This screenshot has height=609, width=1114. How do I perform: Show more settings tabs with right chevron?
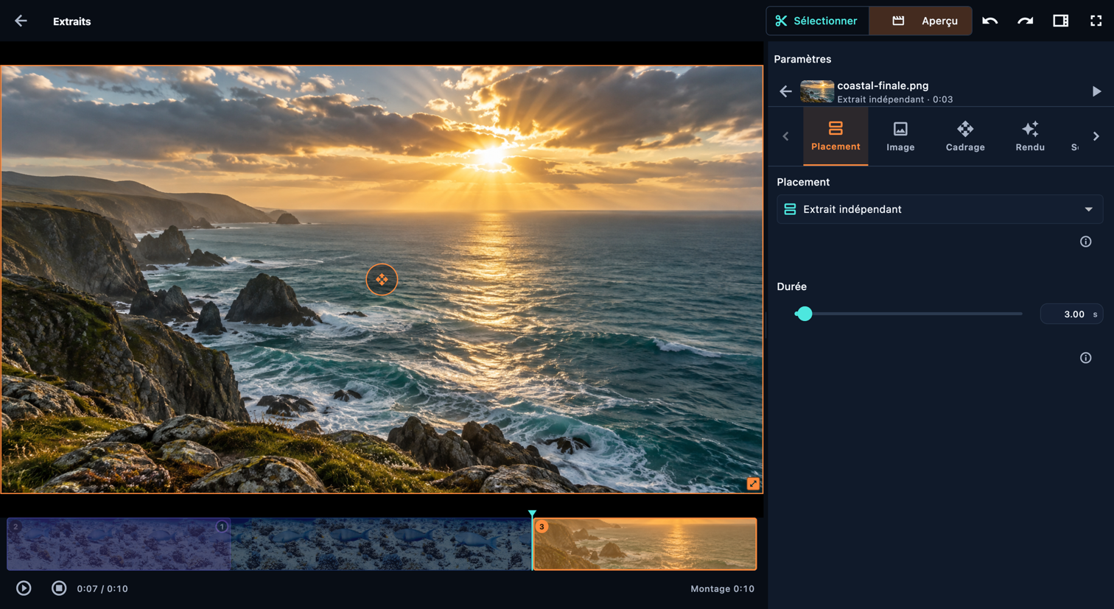(1096, 136)
